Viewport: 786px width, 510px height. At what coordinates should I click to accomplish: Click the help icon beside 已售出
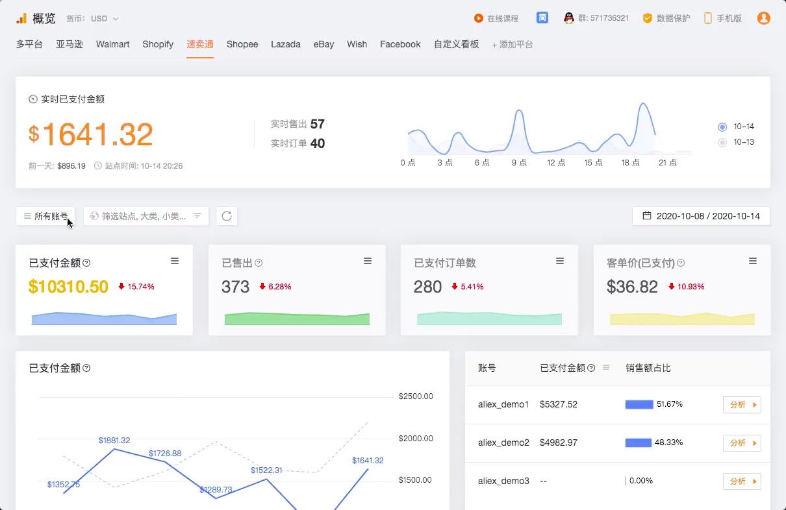259,263
